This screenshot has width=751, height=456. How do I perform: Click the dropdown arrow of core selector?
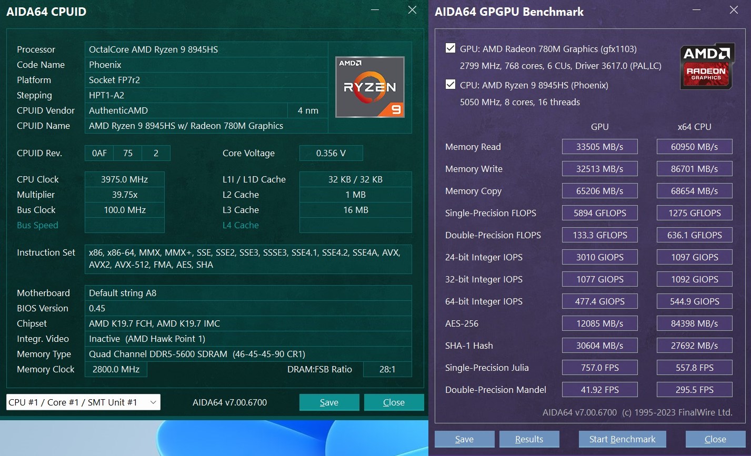coord(153,402)
